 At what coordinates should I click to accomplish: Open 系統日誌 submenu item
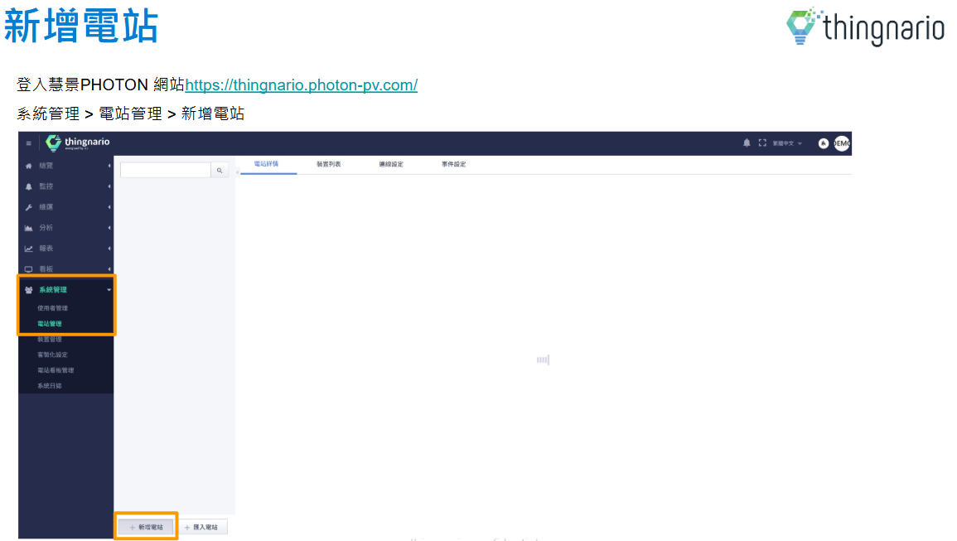[50, 386]
